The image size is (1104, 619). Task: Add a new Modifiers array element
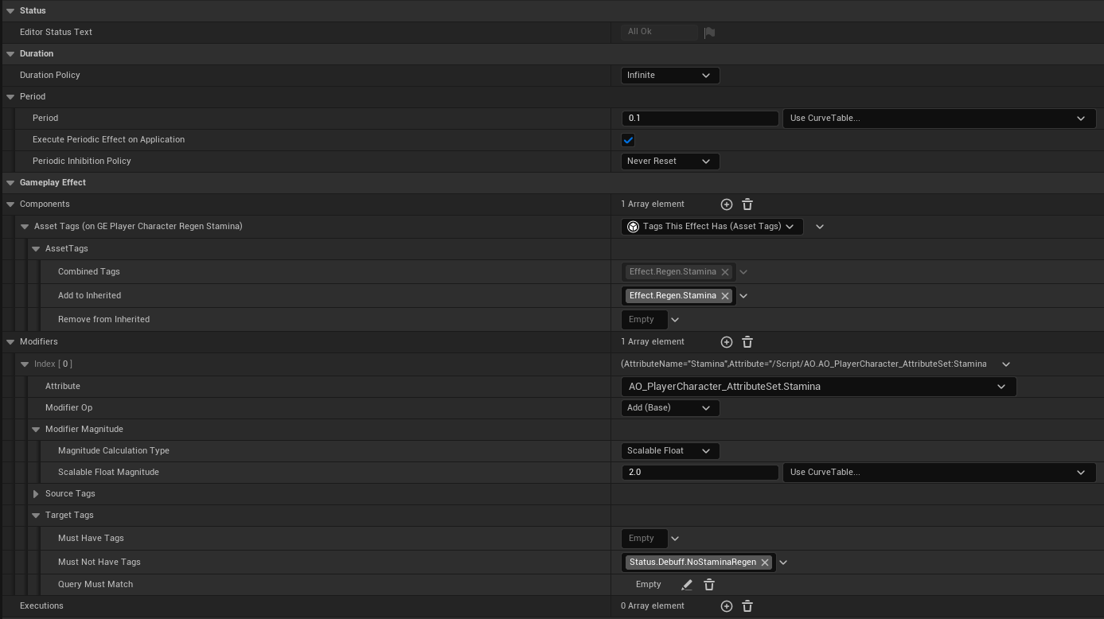click(x=727, y=342)
